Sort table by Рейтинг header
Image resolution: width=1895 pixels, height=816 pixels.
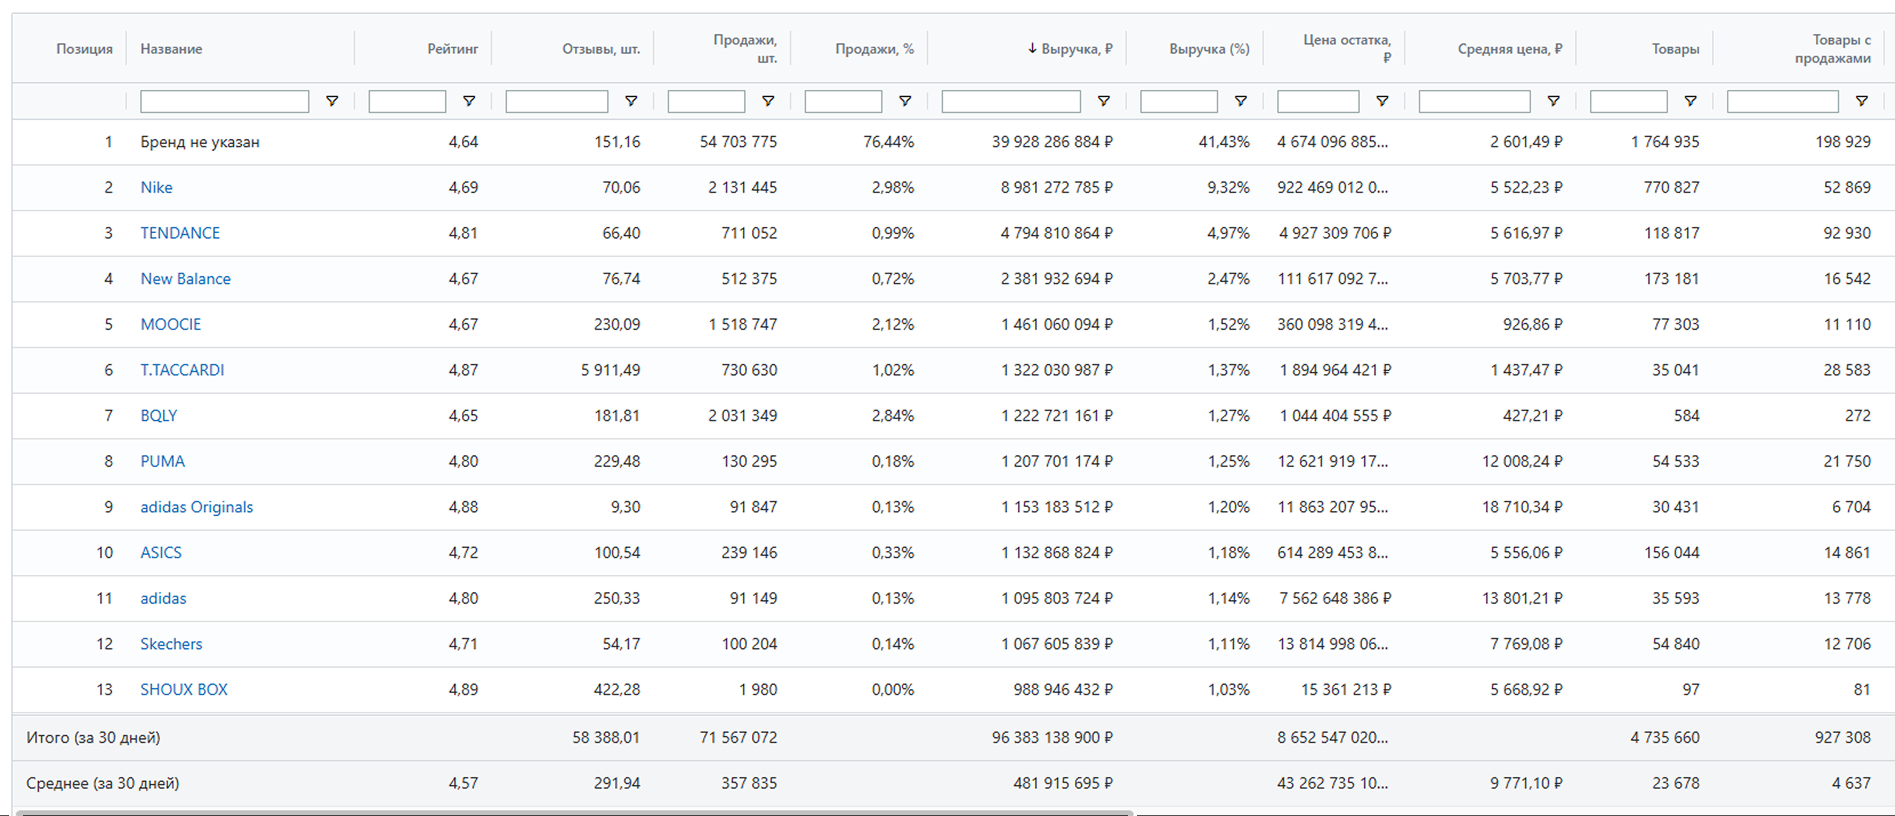coord(453,49)
